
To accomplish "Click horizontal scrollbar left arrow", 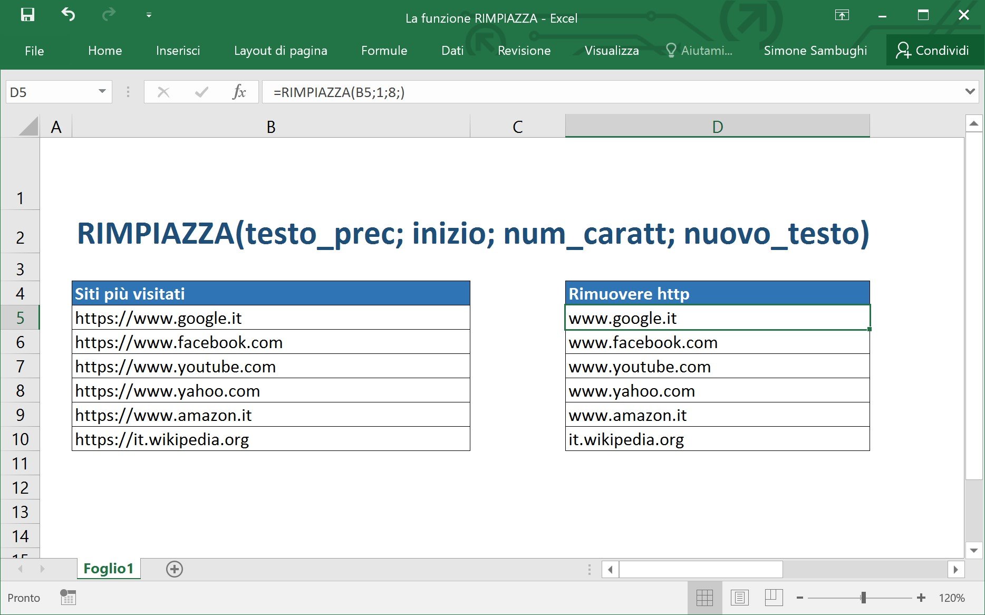I will pyautogui.click(x=610, y=569).
